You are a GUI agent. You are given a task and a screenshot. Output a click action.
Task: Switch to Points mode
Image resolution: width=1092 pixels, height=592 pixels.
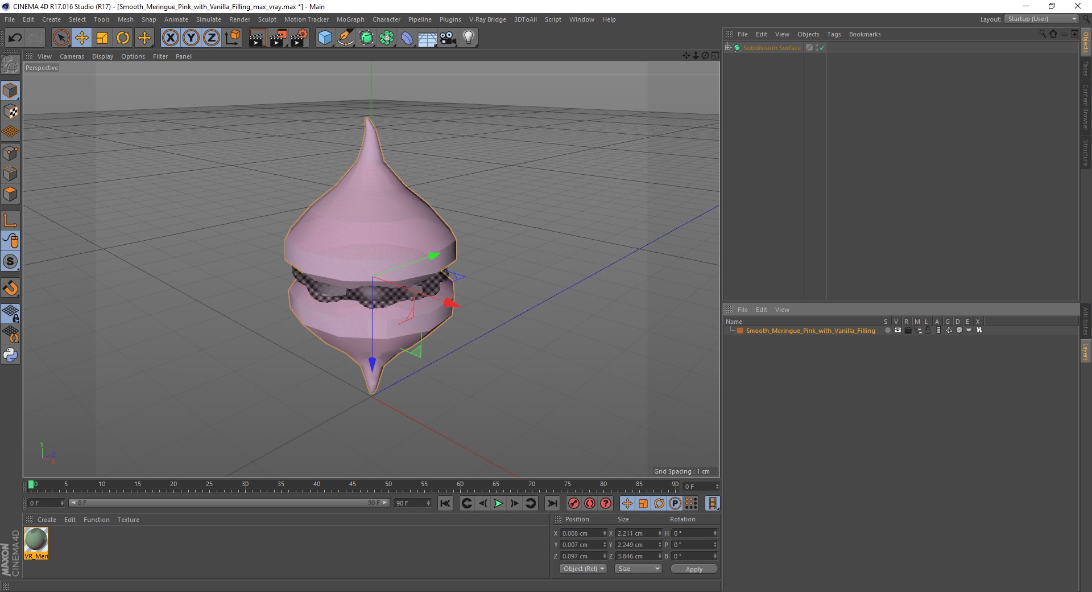click(10, 153)
